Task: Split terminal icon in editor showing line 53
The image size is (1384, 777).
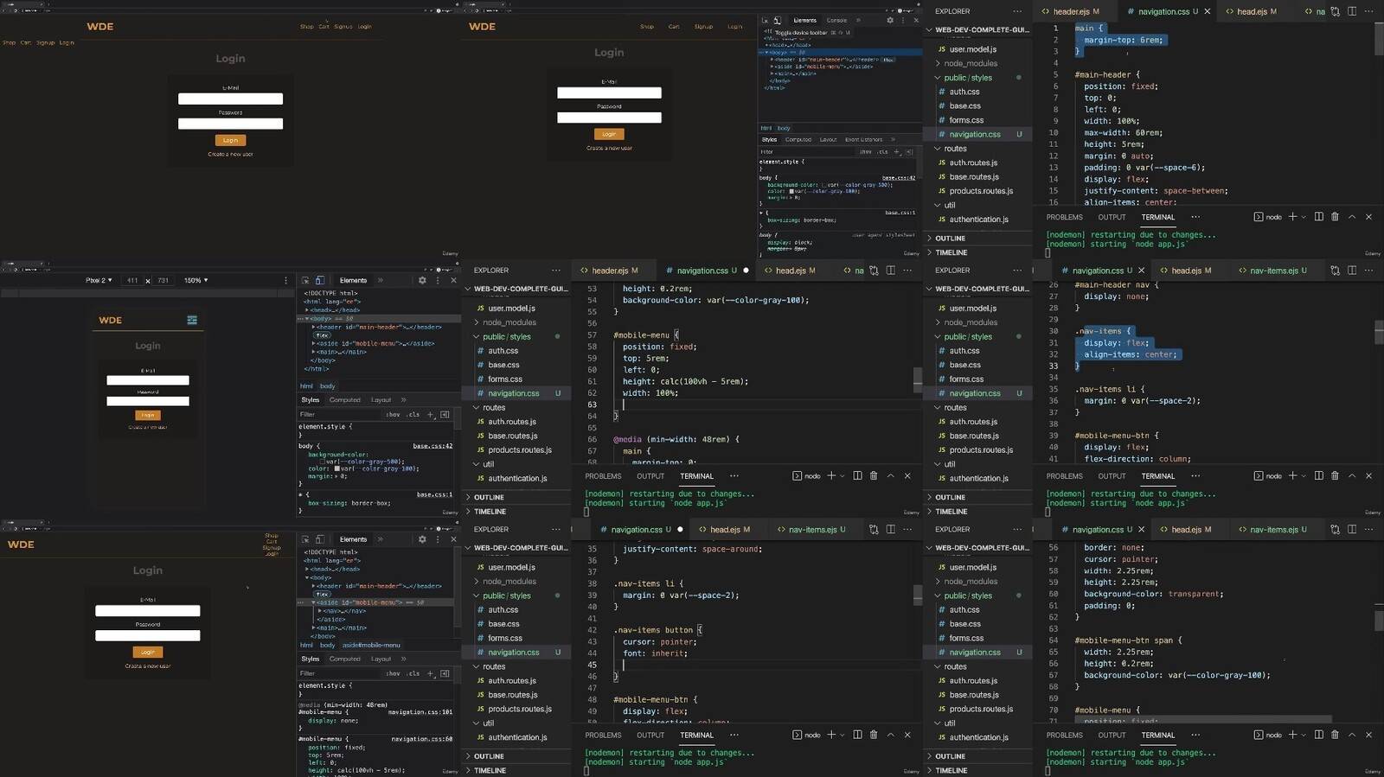Action: 857,476
